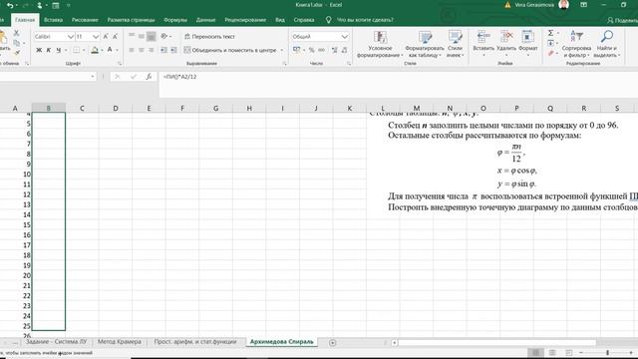Click the AutoSum sigma icon

550,33
